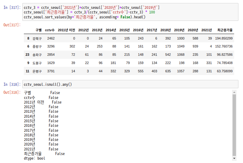Click the 2011년 이전 False output line
The image size is (243, 163).
(43, 102)
